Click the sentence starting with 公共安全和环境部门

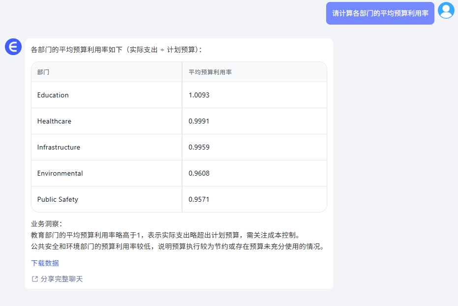tap(178, 246)
